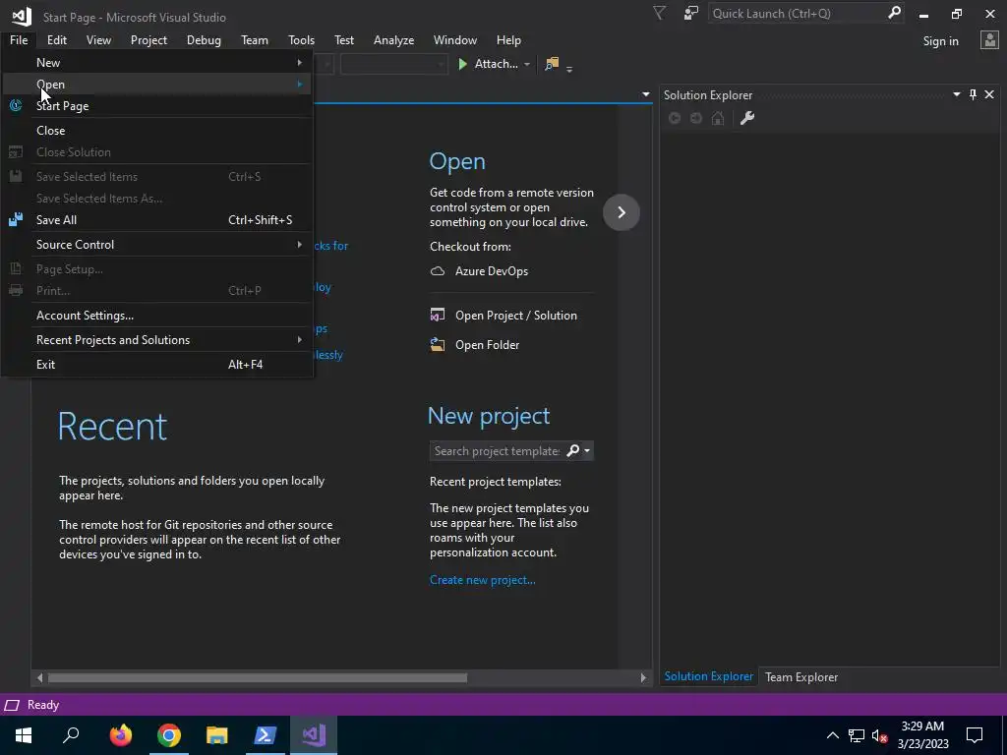Screen dimensions: 1007x755
Task: Open the template search options dropdown
Action: [x=587, y=450]
